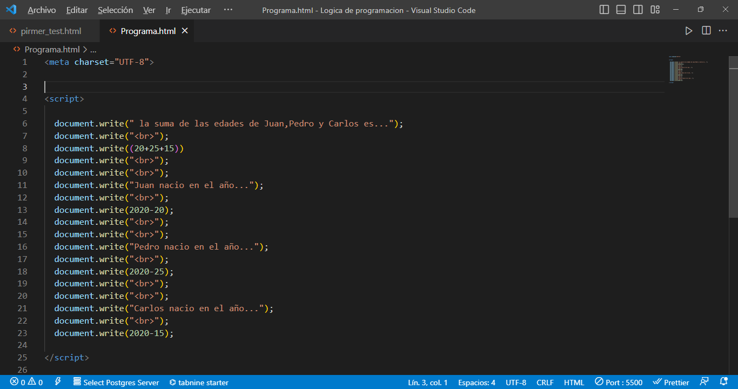Click the meta charset tag text
The image size is (738, 389).
point(99,62)
